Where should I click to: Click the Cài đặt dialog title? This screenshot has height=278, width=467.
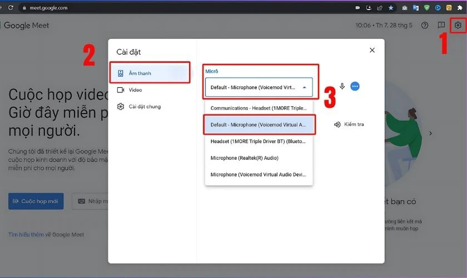[128, 52]
